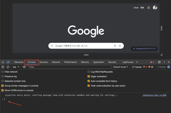Select the Console tab
The height and width of the screenshot is (113, 171).
[x=32, y=62]
